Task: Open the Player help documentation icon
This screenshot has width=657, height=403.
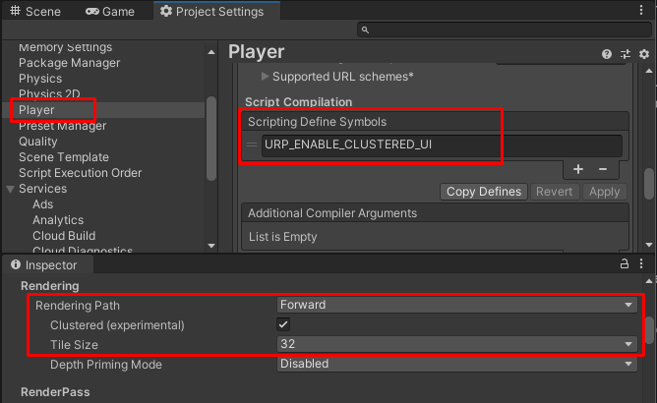Action: point(606,54)
